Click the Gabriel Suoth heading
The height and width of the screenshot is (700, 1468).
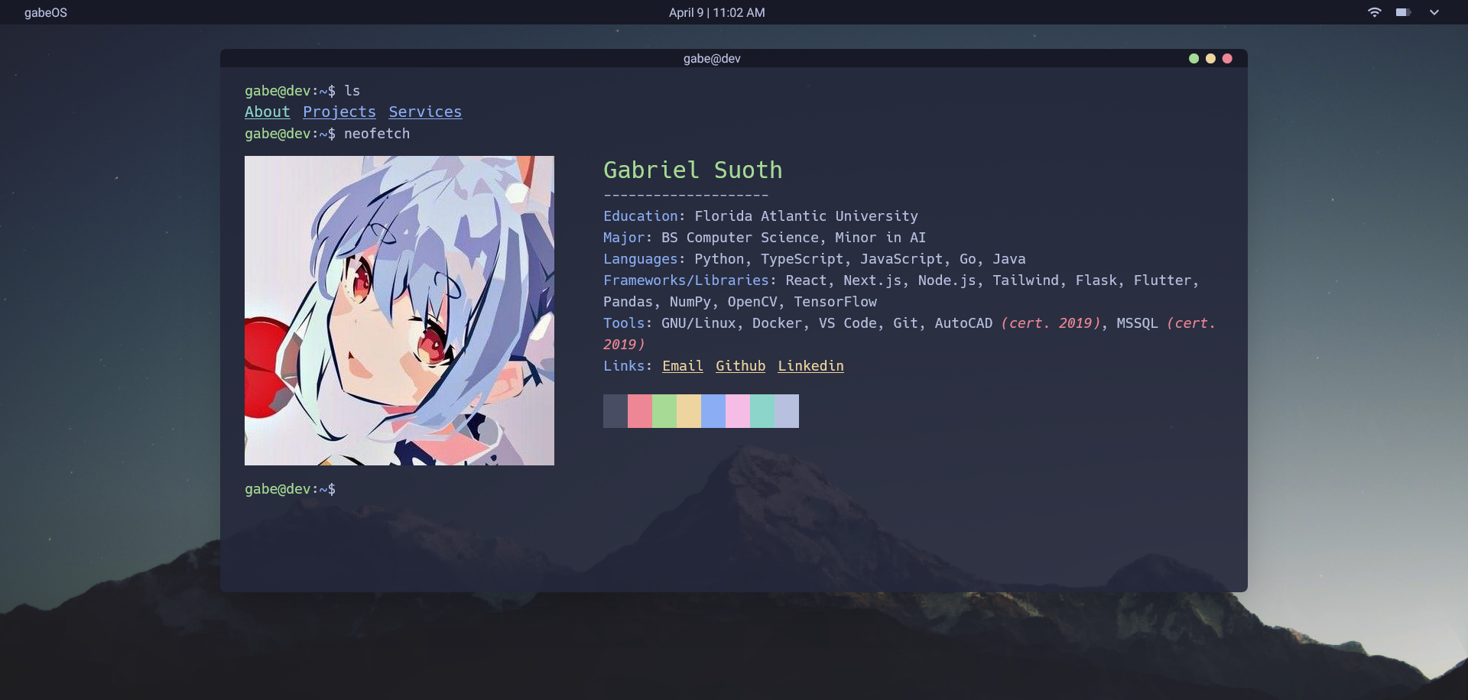click(x=693, y=170)
